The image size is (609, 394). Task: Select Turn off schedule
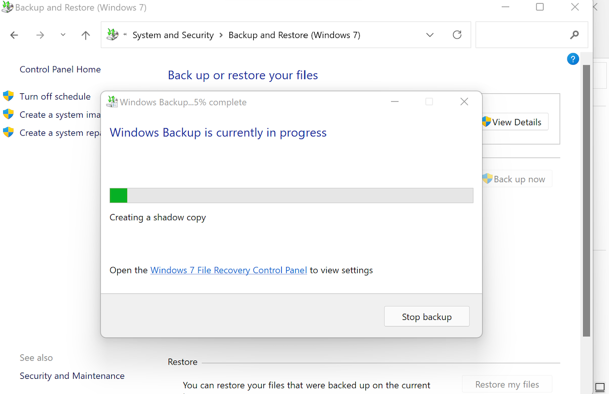(55, 96)
